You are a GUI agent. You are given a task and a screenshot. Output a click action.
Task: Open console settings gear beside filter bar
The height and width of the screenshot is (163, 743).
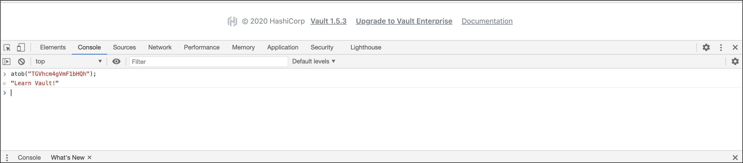[735, 62]
